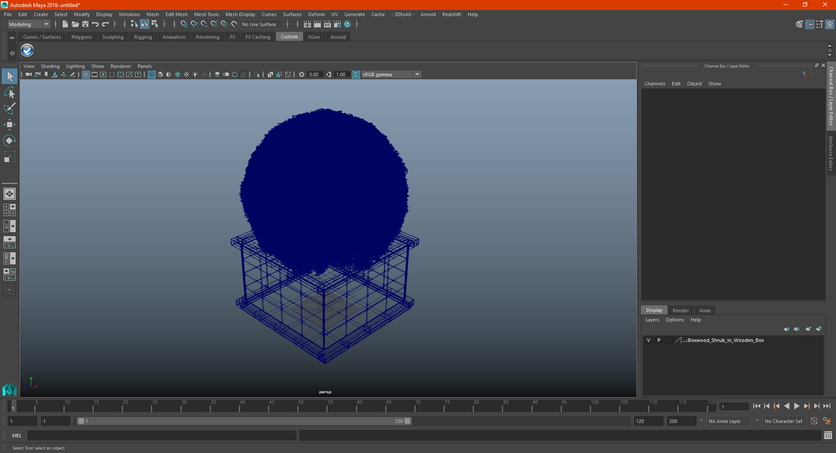Toggle V visibility of Boxwood layer

coord(648,340)
